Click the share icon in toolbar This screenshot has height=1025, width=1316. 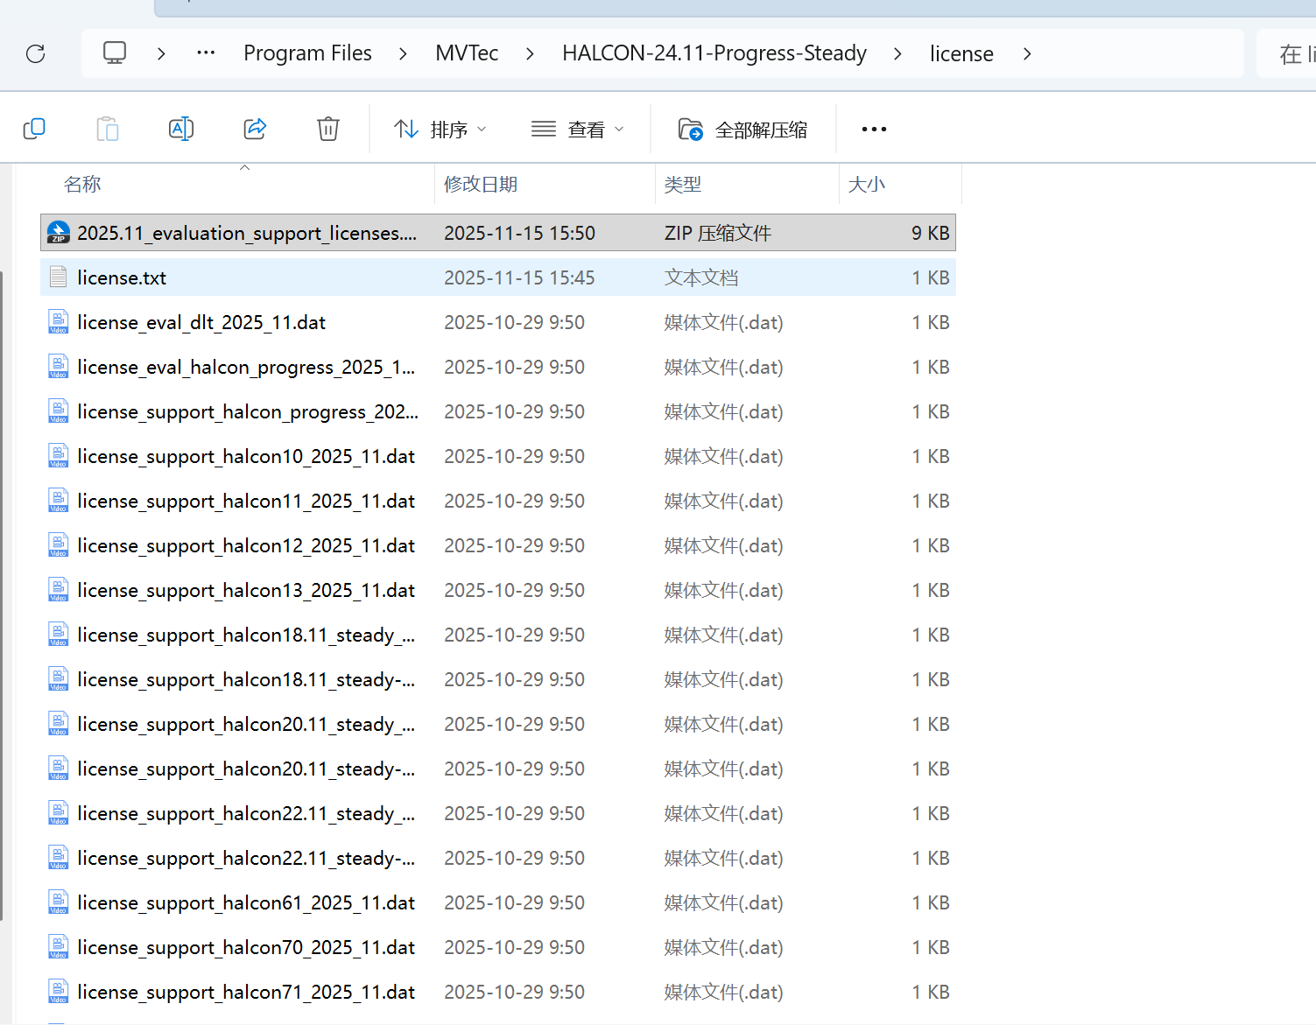coord(255,129)
